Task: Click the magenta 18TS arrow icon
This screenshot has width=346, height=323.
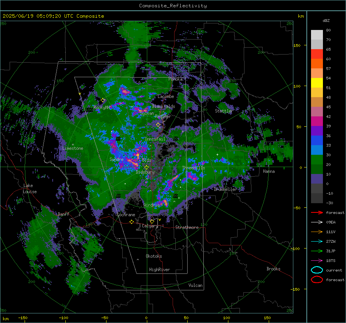Action: pos(317,261)
